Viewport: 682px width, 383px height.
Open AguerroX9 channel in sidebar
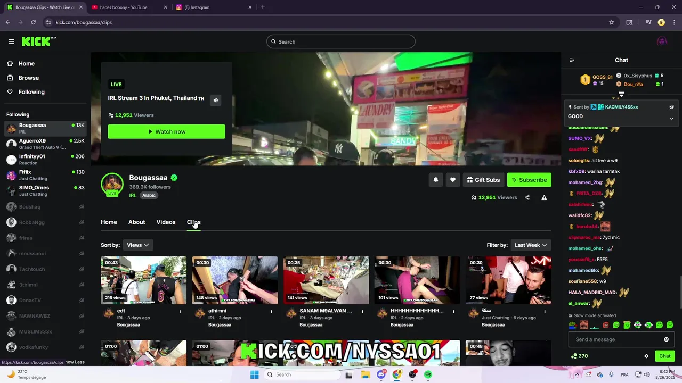tap(45, 144)
